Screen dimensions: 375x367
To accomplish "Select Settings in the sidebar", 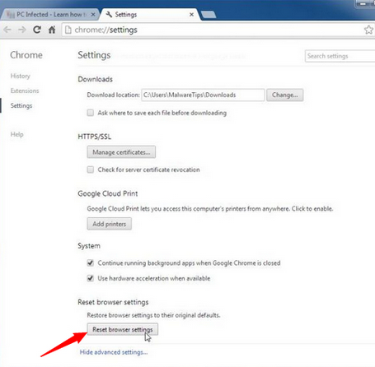I will click(21, 105).
